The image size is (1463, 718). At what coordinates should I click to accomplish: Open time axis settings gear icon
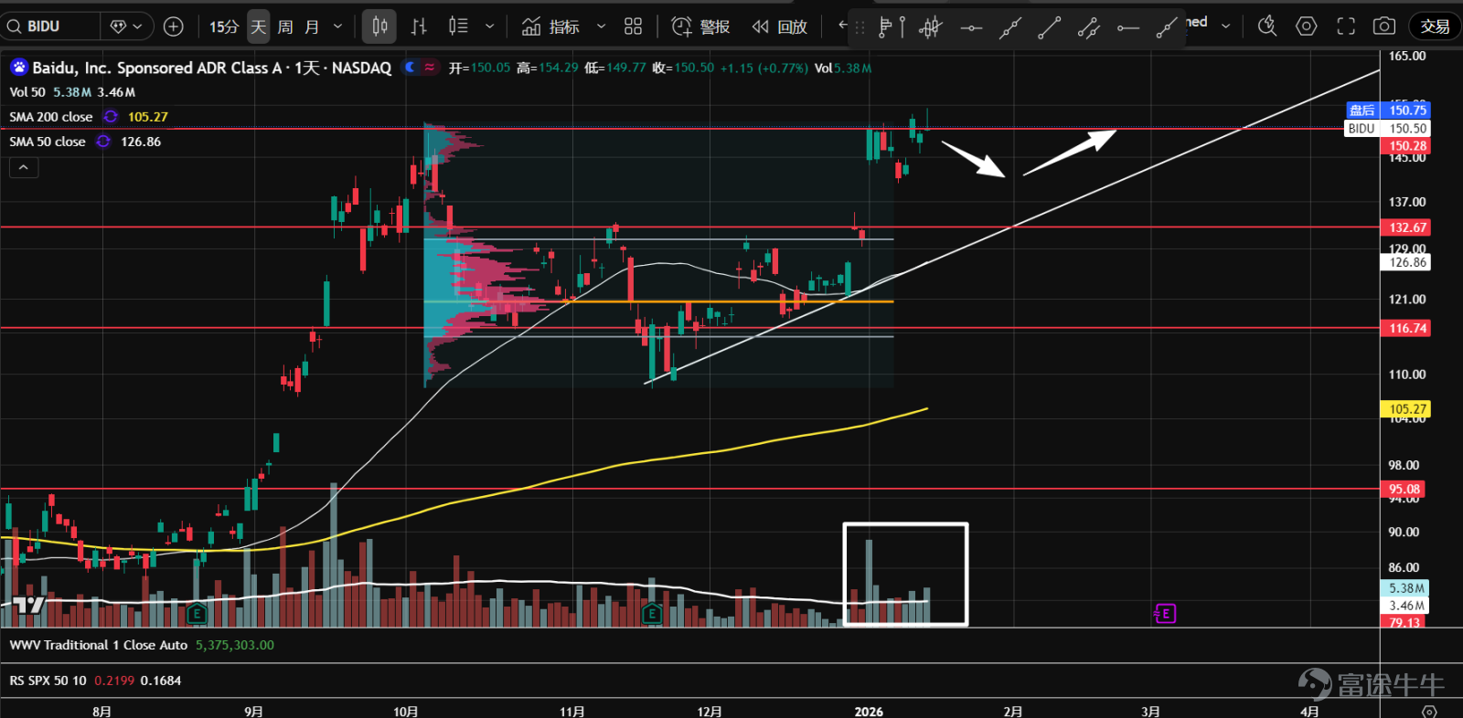[1429, 711]
